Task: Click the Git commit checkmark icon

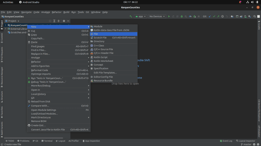Action: point(214,16)
